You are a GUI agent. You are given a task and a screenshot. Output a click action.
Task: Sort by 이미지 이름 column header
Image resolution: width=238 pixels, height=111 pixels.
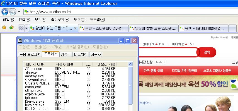(38, 64)
